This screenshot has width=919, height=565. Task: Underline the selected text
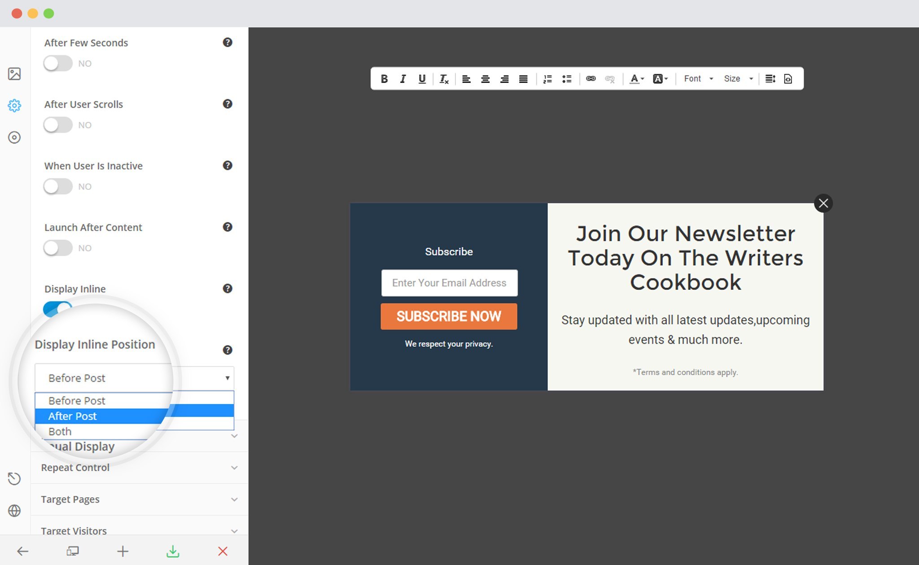click(422, 79)
